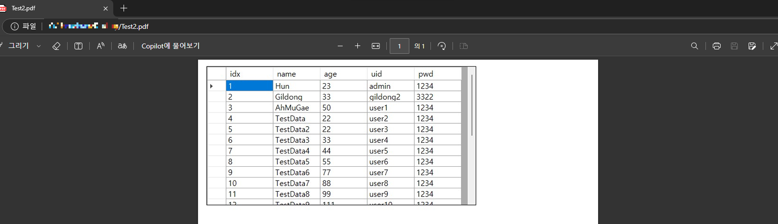The height and width of the screenshot is (224, 778).
Task: Click the name cell AhMuGae
Action: (x=297, y=108)
